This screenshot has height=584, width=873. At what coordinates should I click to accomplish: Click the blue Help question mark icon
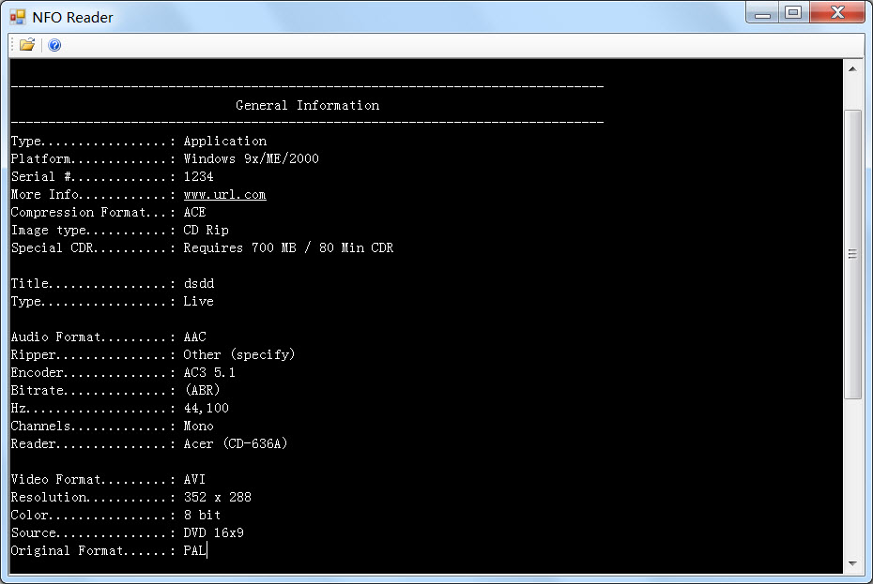click(x=54, y=45)
